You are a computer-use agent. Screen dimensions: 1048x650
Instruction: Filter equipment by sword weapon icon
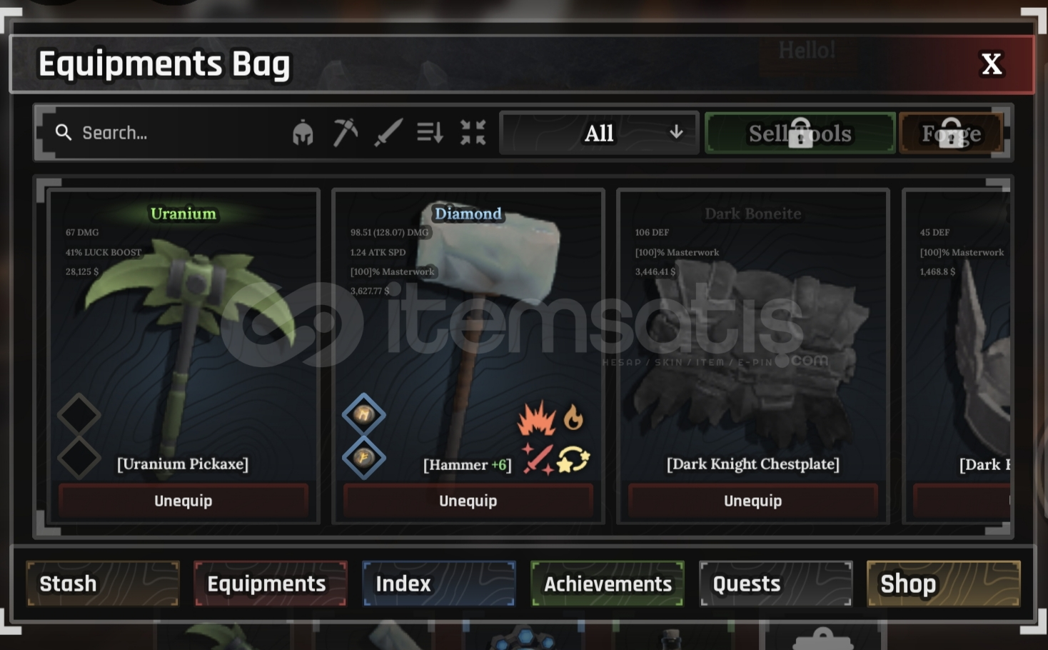388,133
